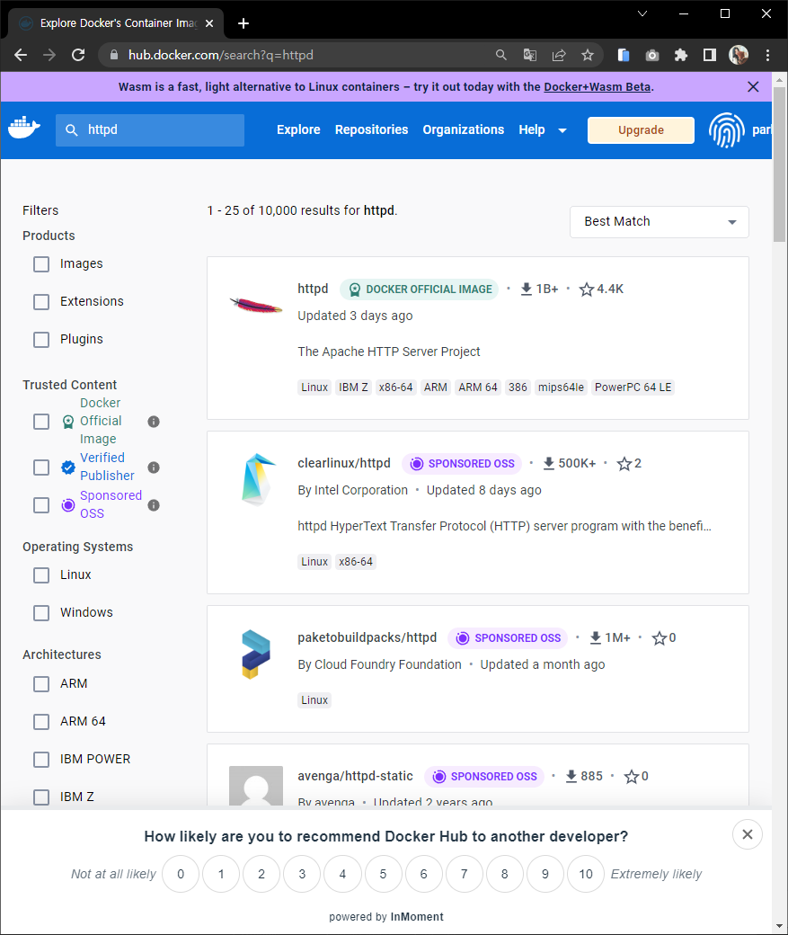Click the info icon beside Verified Publisher
Image resolution: width=788 pixels, height=935 pixels.
(153, 467)
